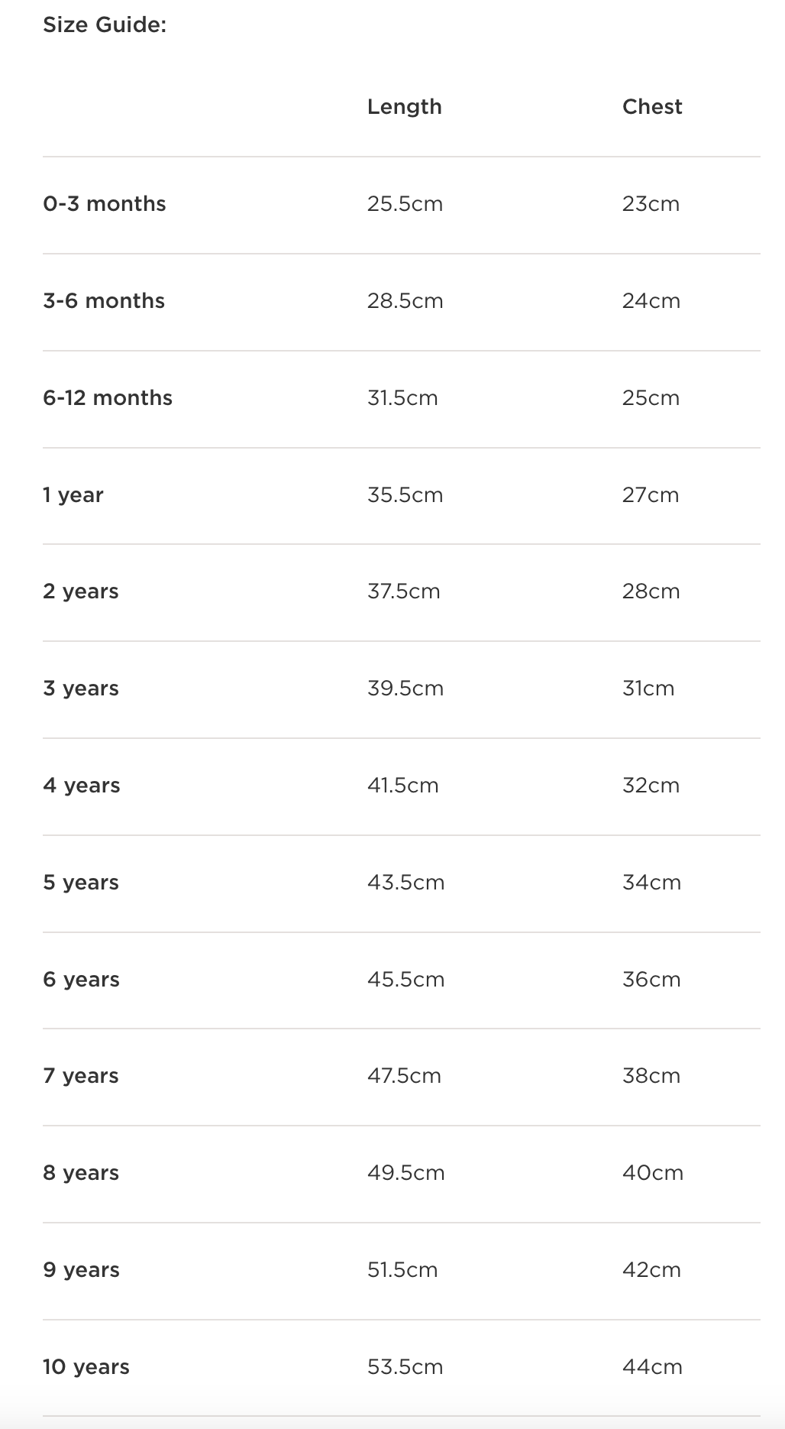The height and width of the screenshot is (1429, 785).
Task: Select the 8 years row label
Action: 81,1173
